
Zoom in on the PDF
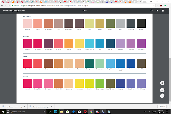(x=162, y=90)
